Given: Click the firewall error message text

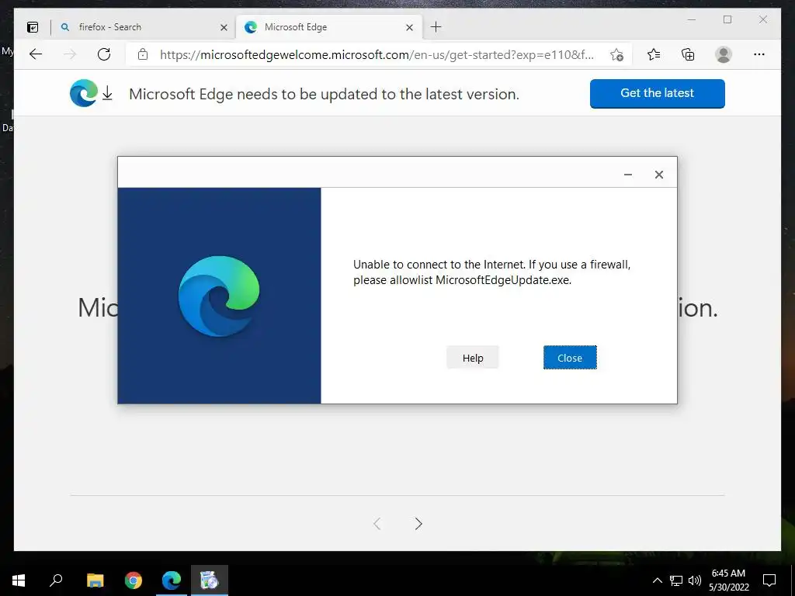Looking at the screenshot, I should pyautogui.click(x=491, y=272).
